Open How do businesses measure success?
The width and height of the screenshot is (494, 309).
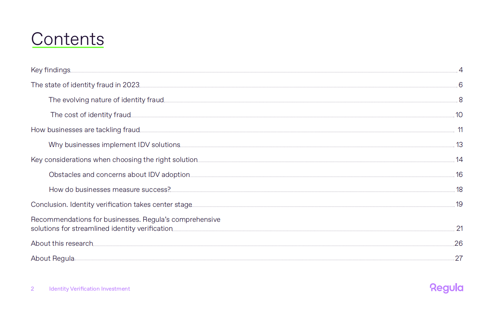point(110,190)
